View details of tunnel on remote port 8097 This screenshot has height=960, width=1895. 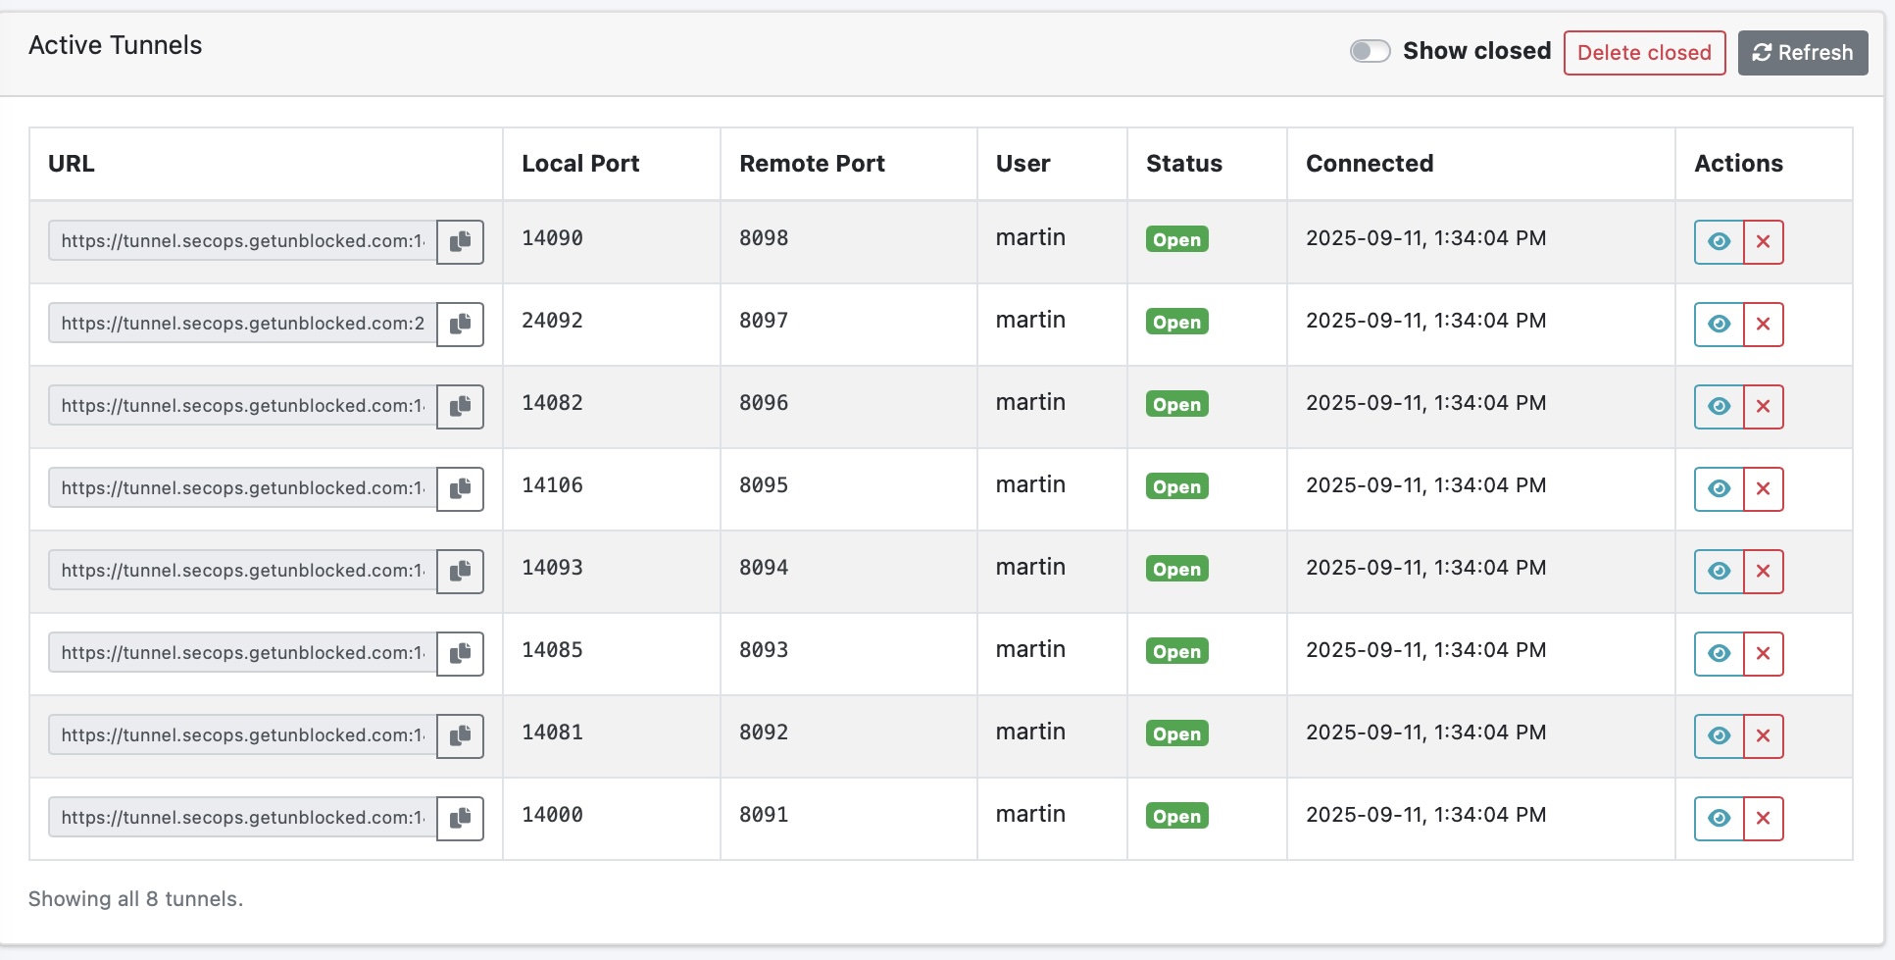click(x=1719, y=324)
